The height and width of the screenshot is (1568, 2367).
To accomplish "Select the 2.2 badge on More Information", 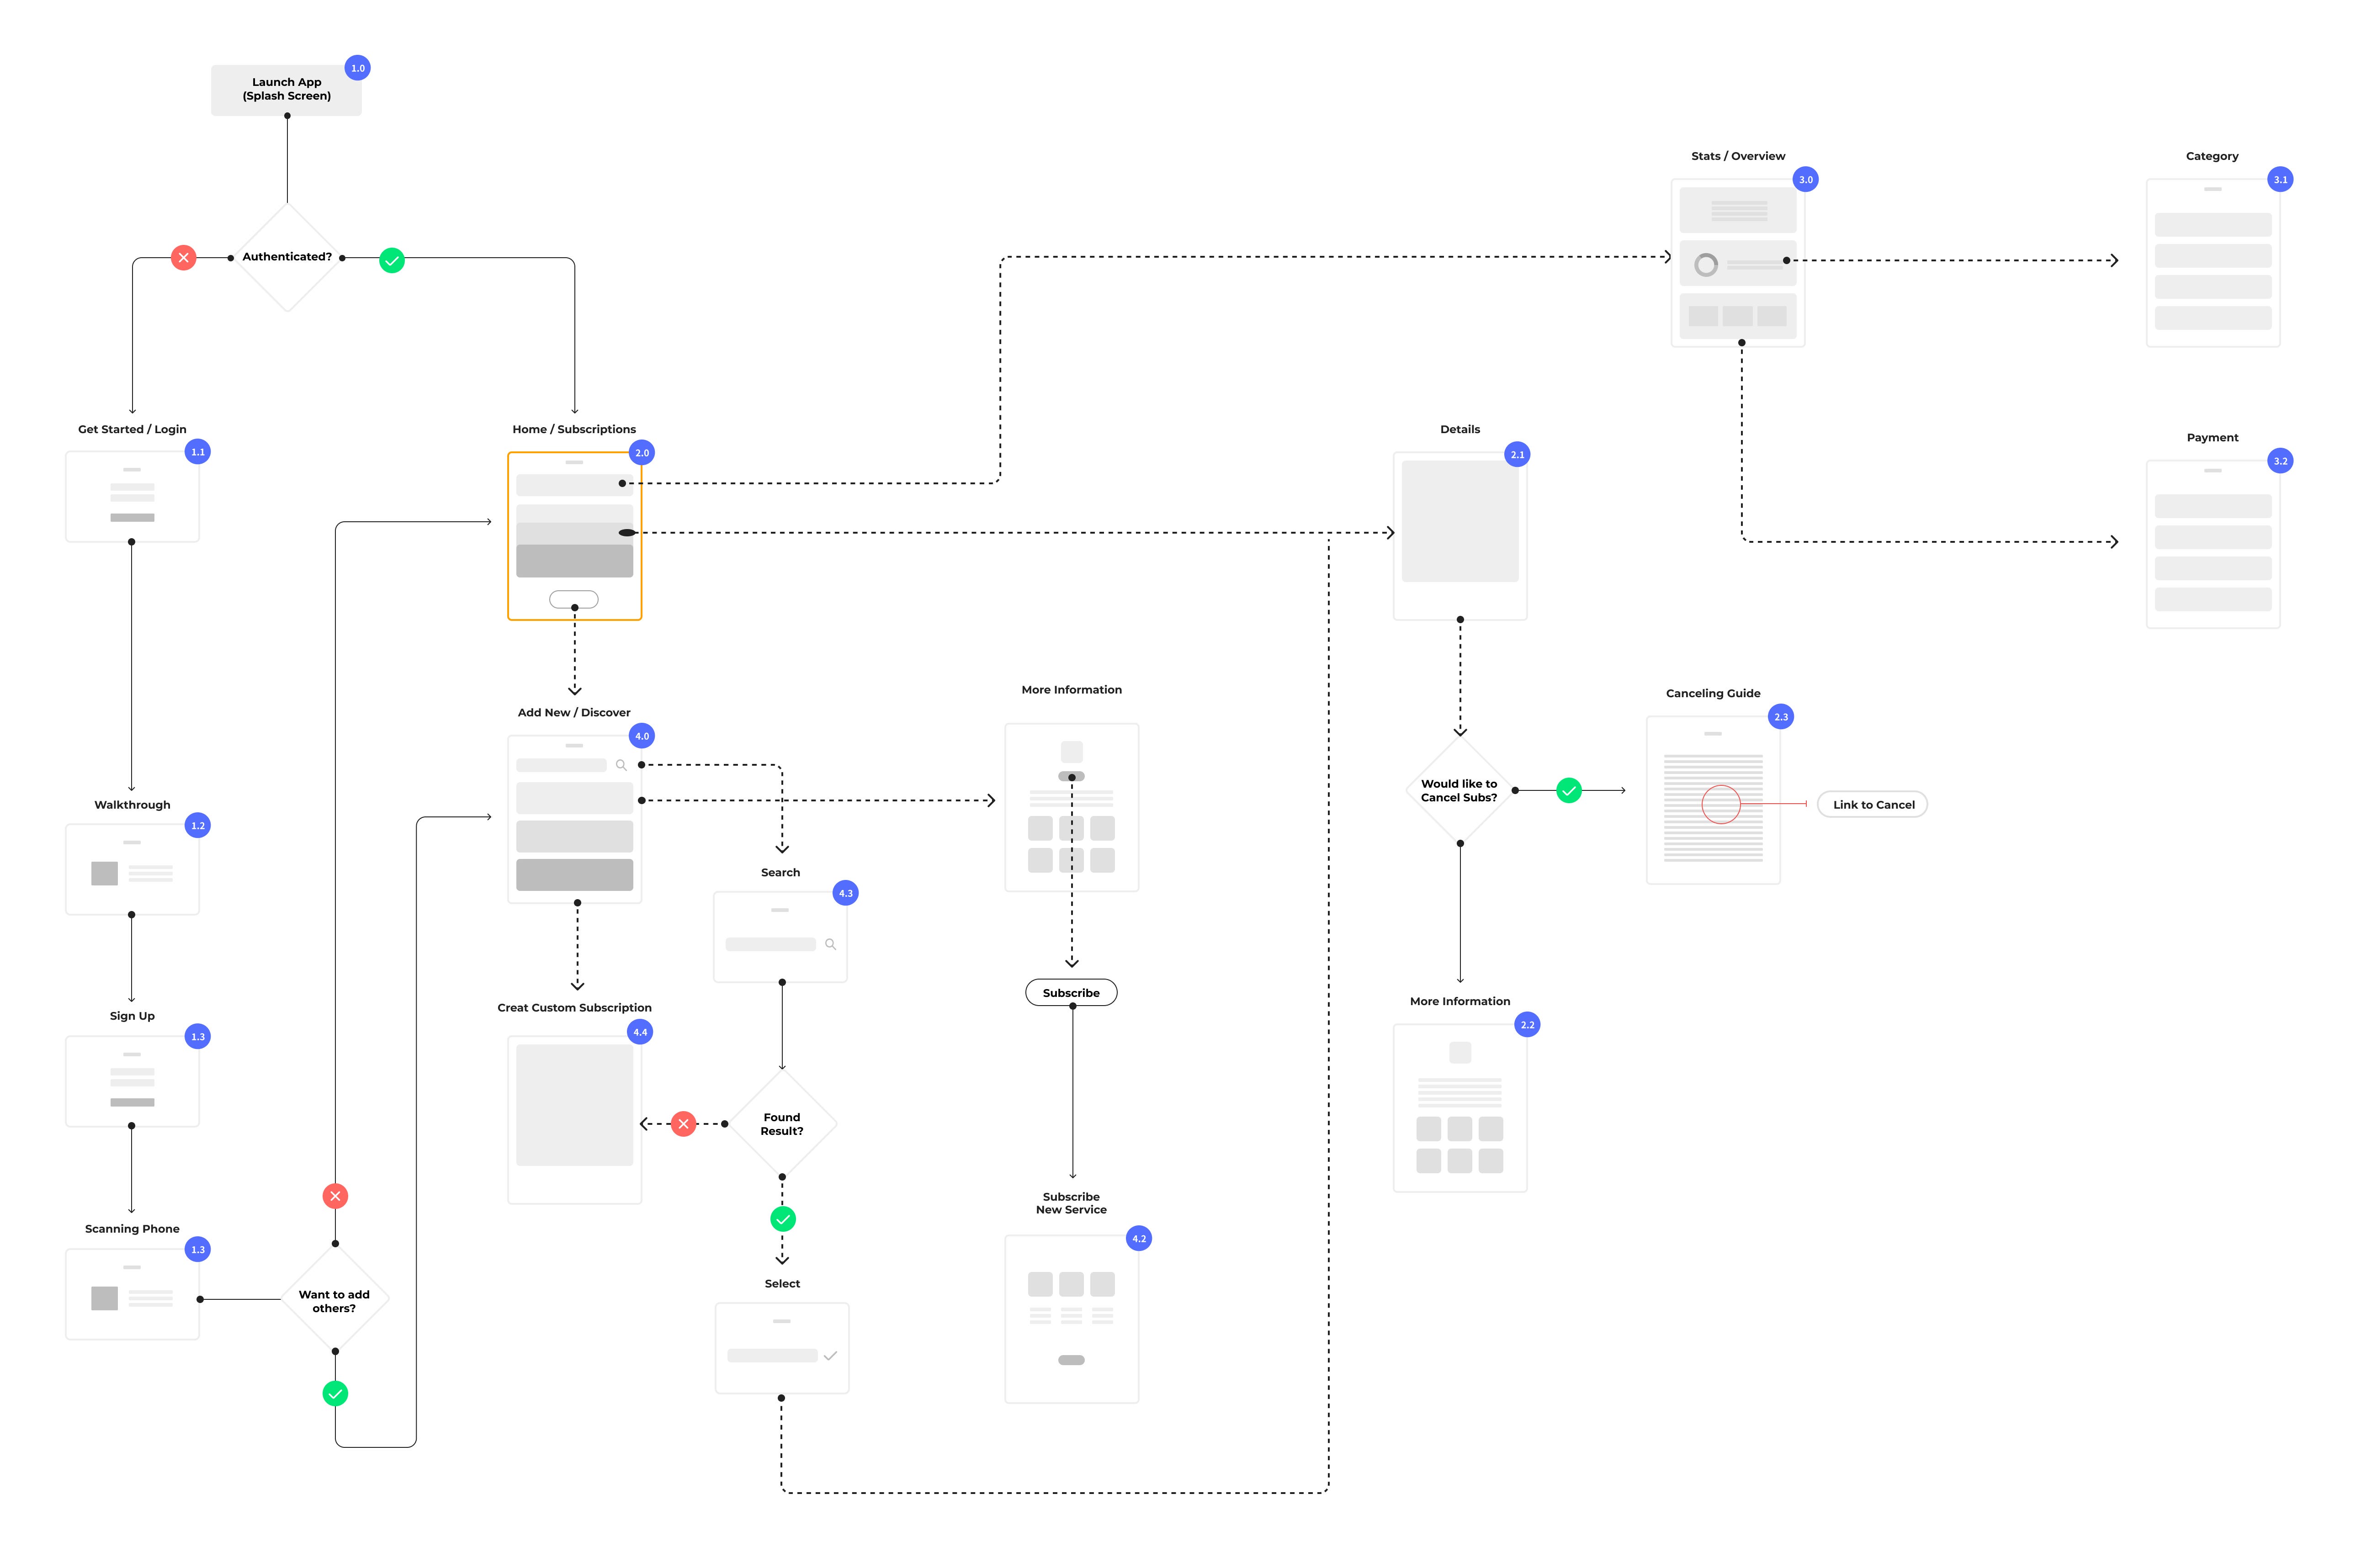I will click(x=1527, y=1025).
